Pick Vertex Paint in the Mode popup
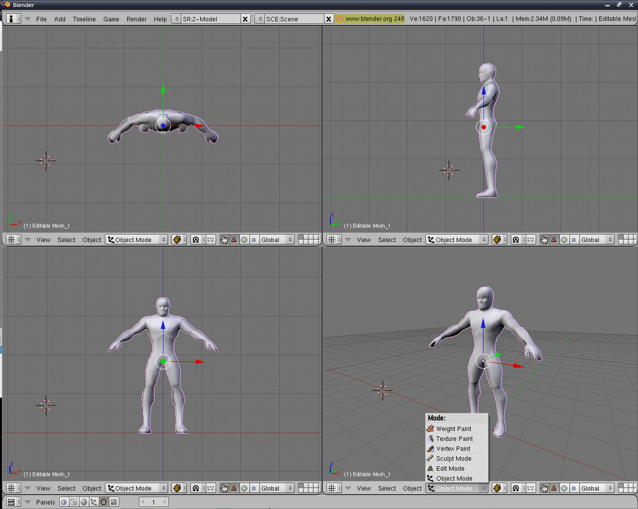This screenshot has width=638, height=509. [453, 449]
